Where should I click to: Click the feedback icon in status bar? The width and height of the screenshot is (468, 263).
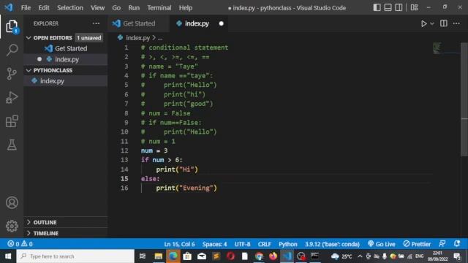(442, 243)
